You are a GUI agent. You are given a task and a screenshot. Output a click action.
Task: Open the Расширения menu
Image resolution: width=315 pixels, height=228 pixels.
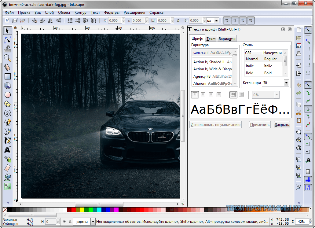[x=134, y=13]
